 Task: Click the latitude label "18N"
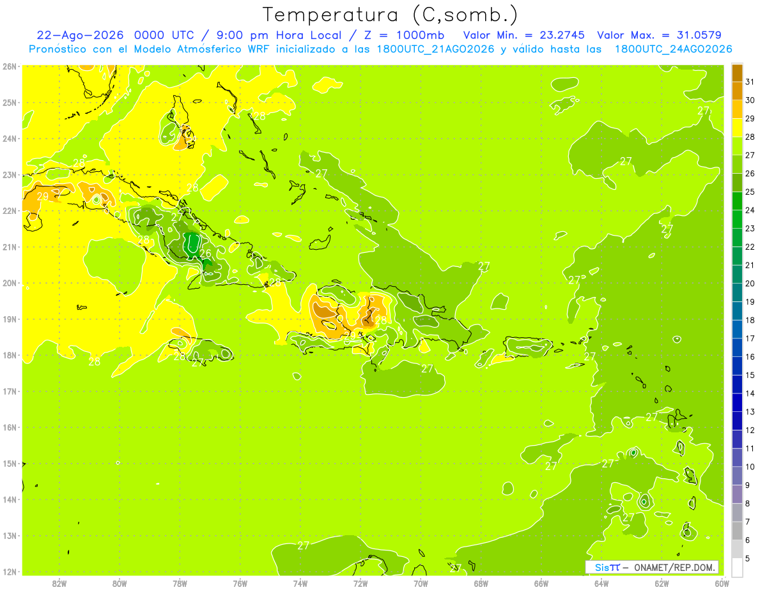[10, 355]
